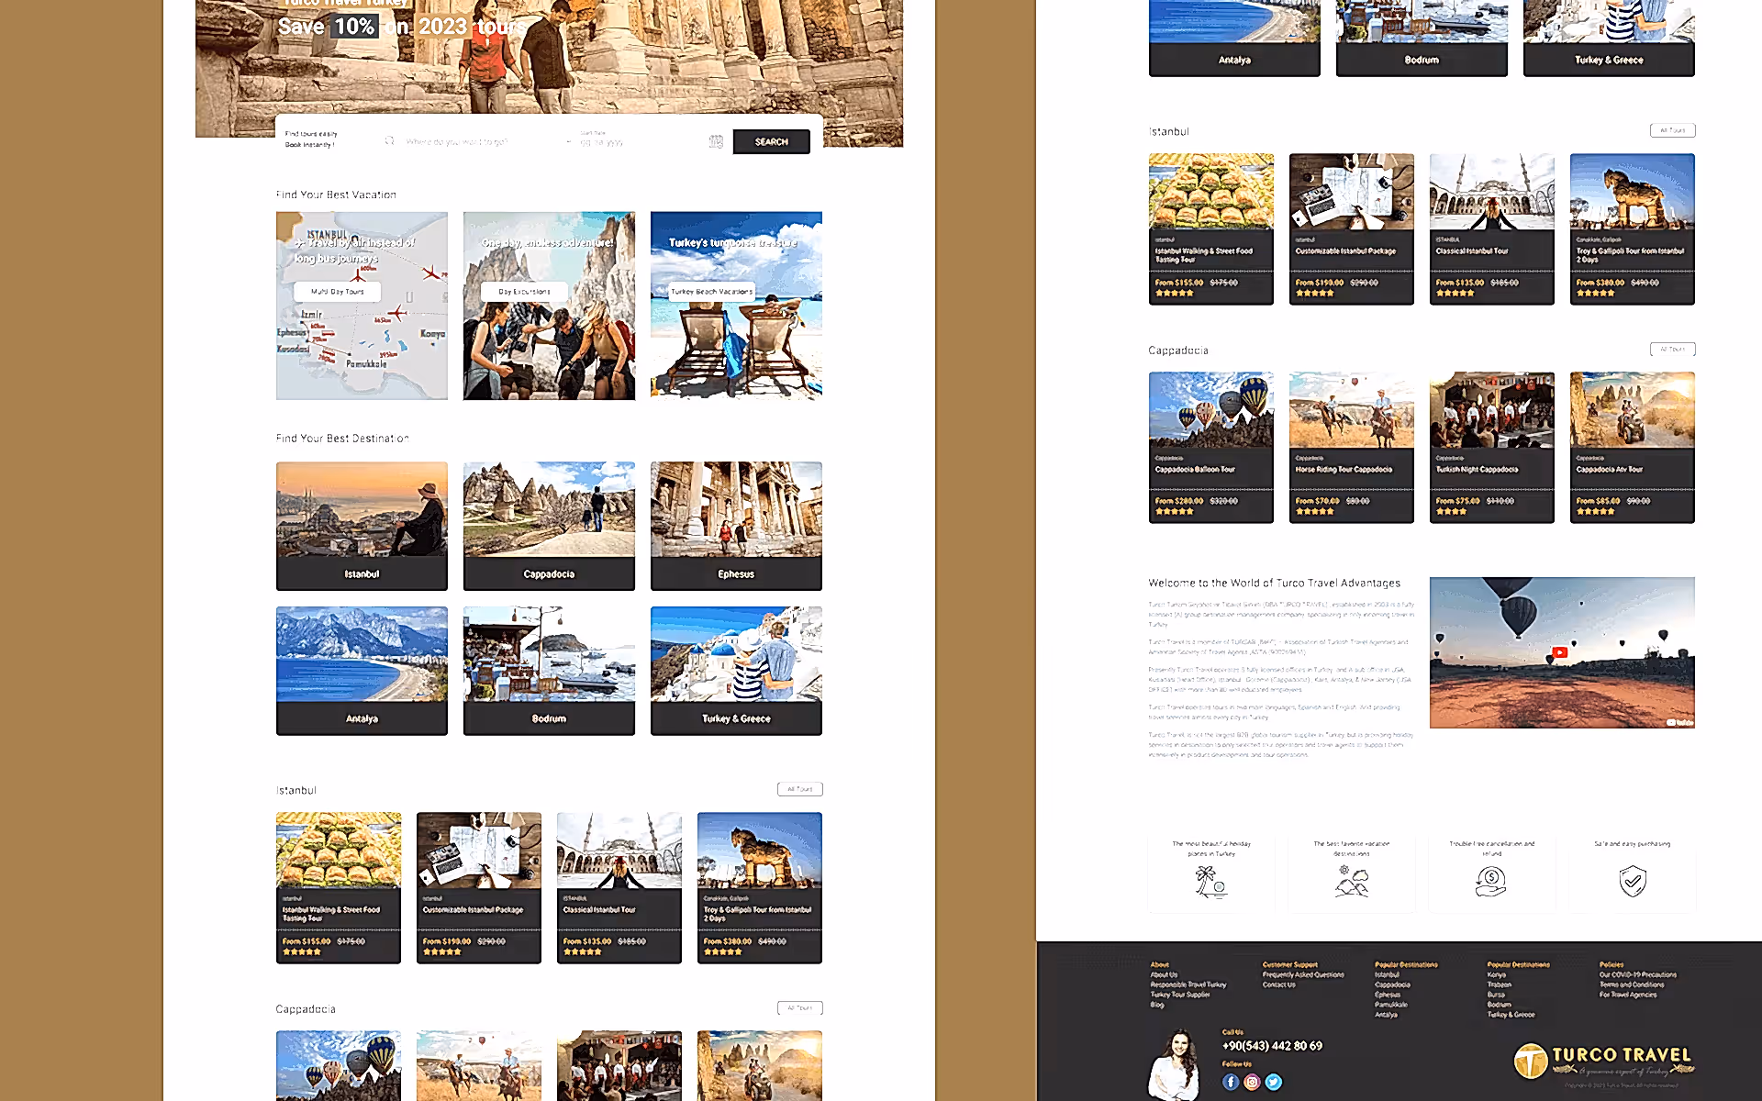Open Istanbul Walking & Street Food tour, right page
This screenshot has height=1101, width=1762.
click(1211, 228)
